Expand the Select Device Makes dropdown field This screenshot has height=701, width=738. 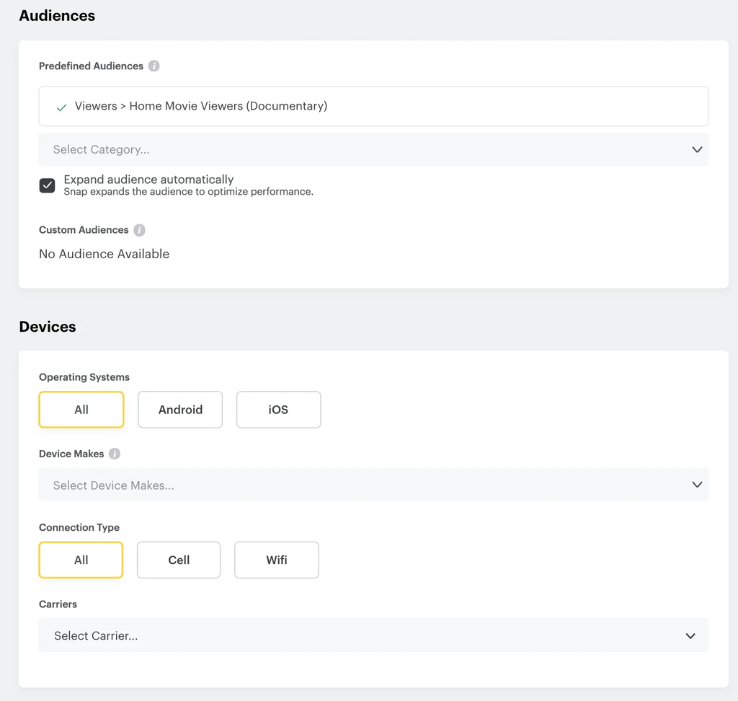pyautogui.click(x=360, y=485)
